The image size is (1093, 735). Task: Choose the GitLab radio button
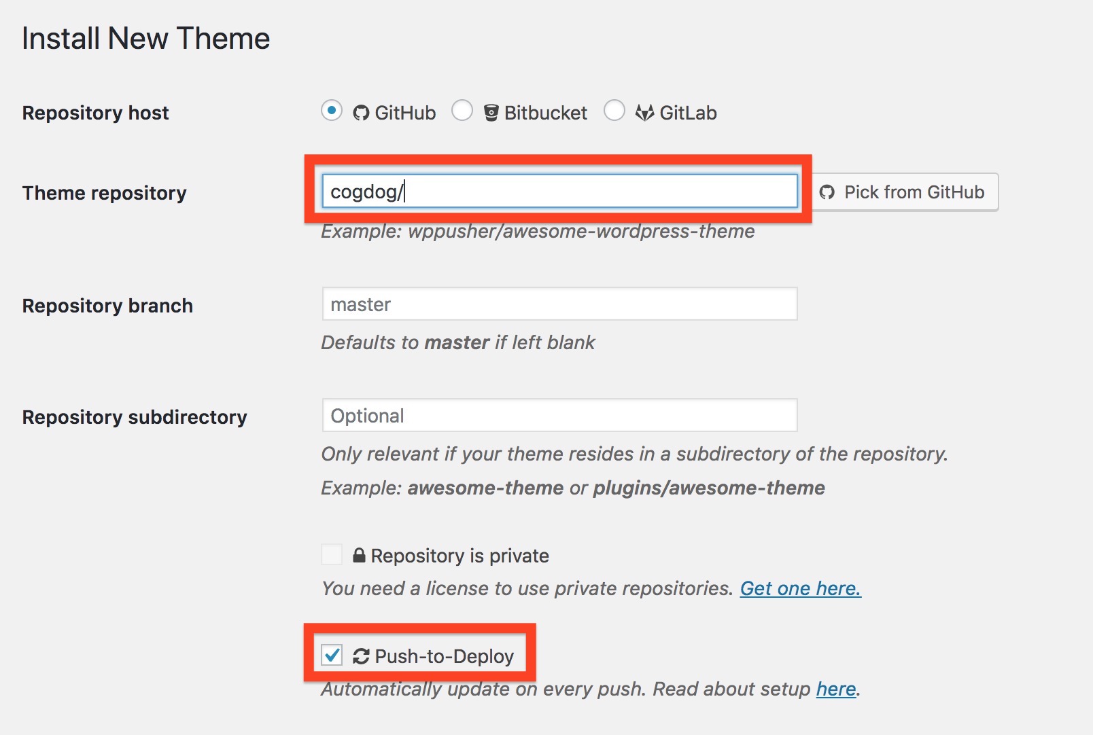click(x=614, y=110)
